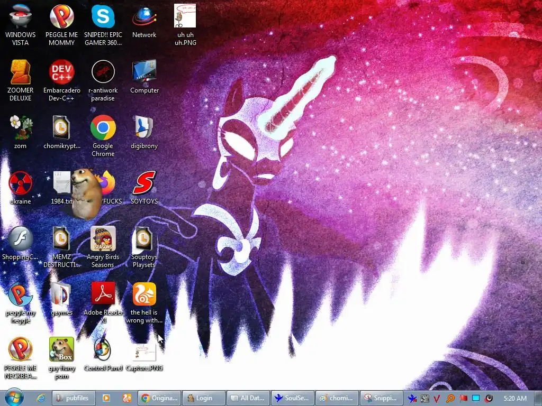
Task: Select the chomikrypt file icon
Action: click(x=61, y=132)
